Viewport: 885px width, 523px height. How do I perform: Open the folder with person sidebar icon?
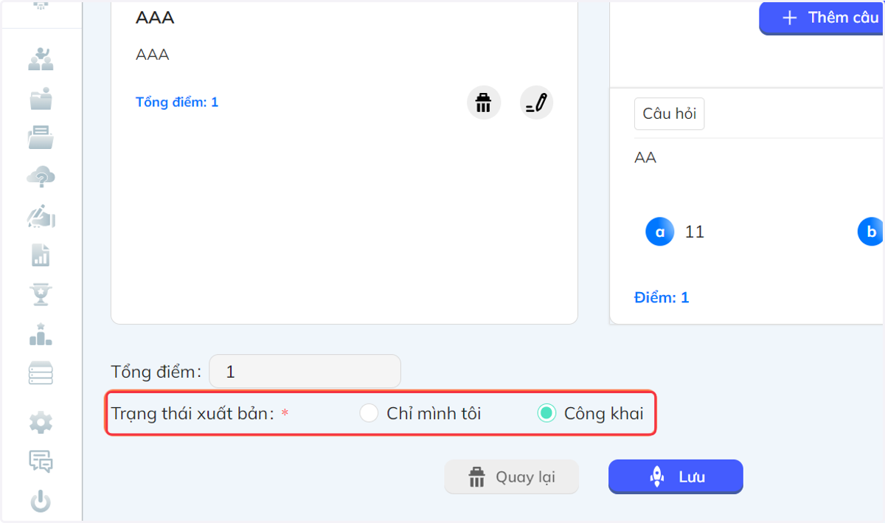point(41,98)
